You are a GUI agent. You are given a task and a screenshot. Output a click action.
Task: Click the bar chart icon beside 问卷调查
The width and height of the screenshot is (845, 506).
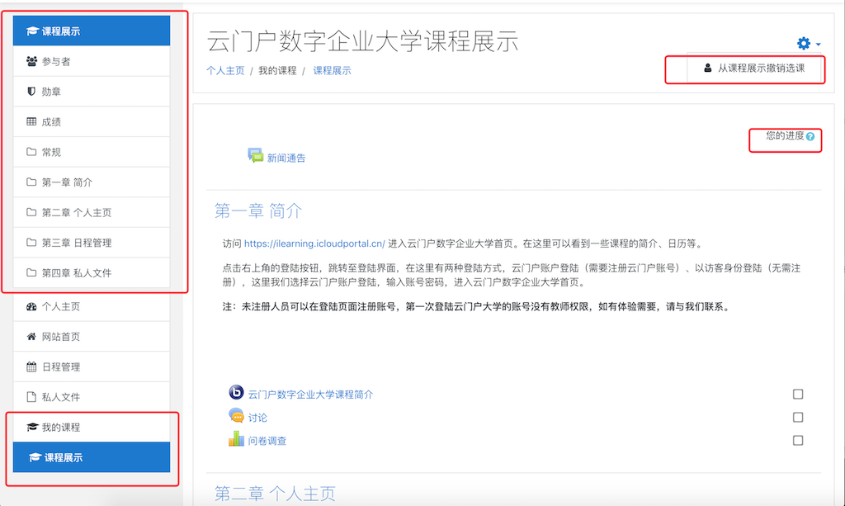click(236, 438)
